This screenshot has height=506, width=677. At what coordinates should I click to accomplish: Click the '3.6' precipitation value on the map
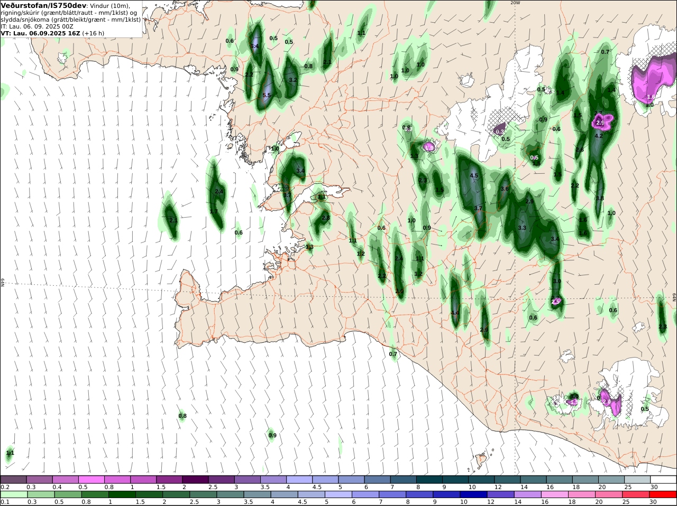pyautogui.click(x=504, y=189)
